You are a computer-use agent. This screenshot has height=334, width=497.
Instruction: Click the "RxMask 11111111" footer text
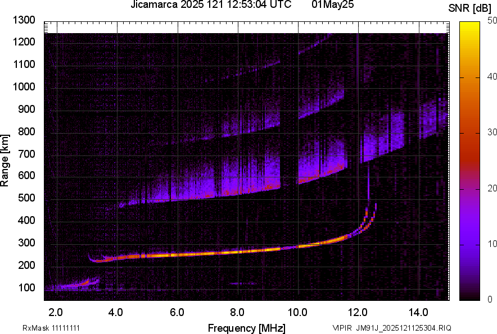[x=51, y=328]
